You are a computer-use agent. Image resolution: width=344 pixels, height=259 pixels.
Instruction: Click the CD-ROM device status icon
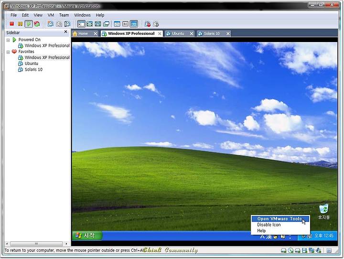290,250
